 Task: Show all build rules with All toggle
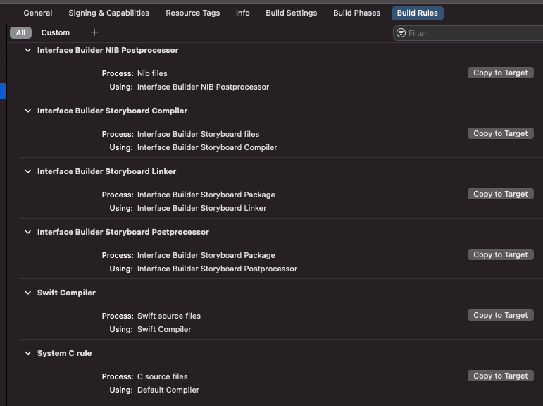coord(21,32)
